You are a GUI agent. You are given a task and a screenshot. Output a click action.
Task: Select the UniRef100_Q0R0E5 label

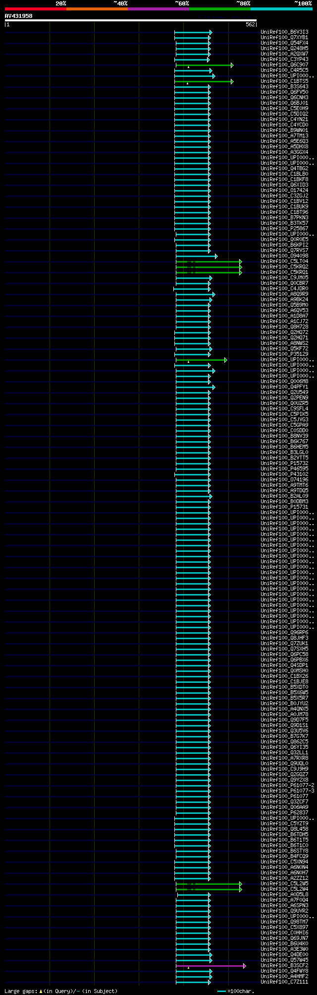(284, 239)
